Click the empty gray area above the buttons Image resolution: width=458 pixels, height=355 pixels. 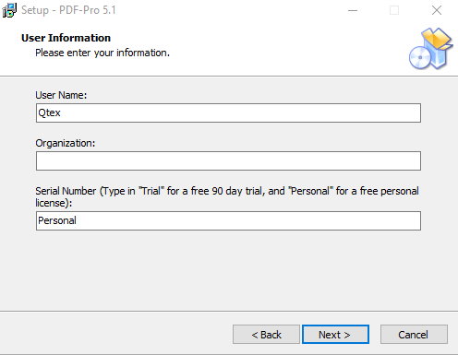tap(228, 270)
